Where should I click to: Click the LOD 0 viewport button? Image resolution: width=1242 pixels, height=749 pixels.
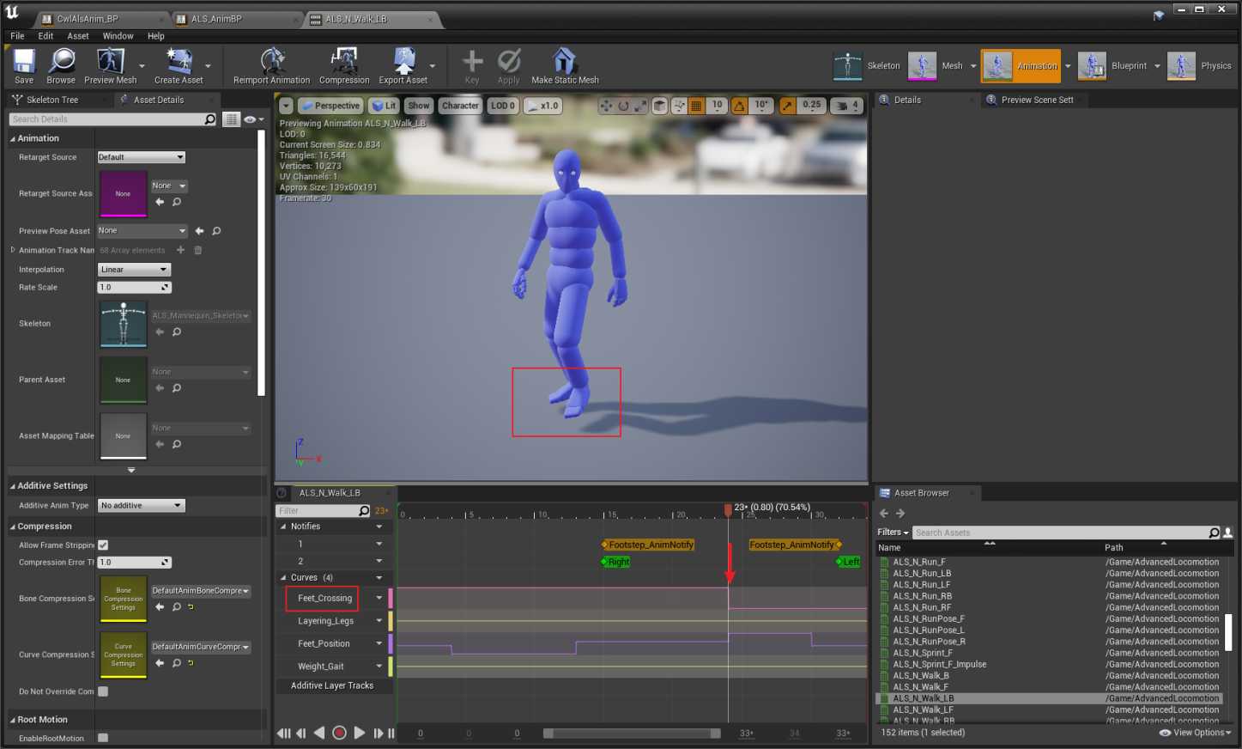pos(503,106)
